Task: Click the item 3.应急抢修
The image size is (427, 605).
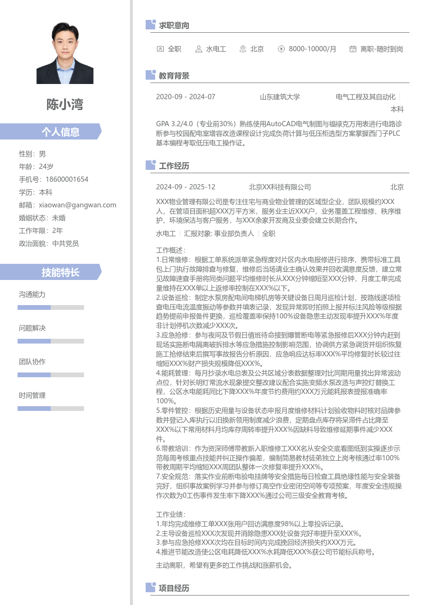Action: coord(279,349)
